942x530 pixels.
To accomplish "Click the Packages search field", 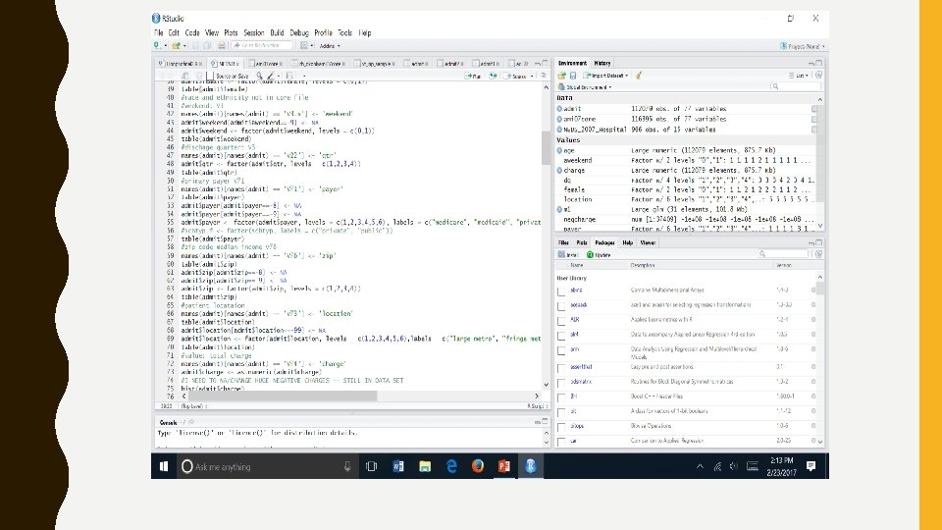I will tap(785, 254).
